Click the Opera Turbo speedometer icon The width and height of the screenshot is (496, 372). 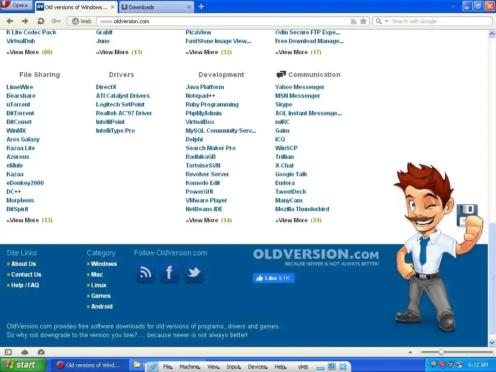click(41, 352)
